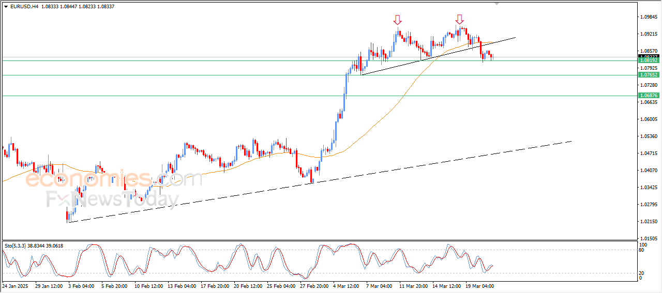This screenshot has height=293, width=662.
Task: Click the gray chart shift triangle marker
Action: click(x=497, y=4)
